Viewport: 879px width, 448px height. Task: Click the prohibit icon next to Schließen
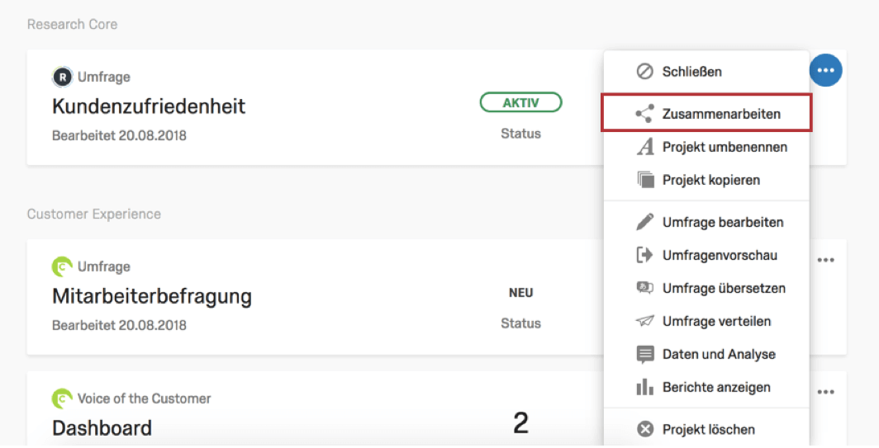tap(644, 71)
